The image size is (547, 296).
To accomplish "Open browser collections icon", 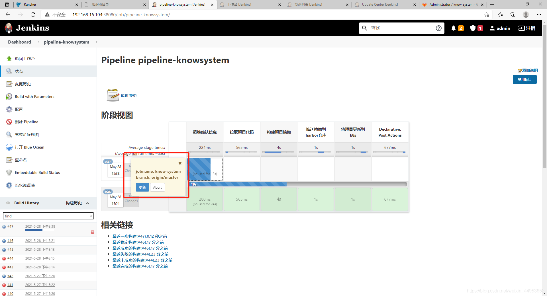I will tap(513, 15).
